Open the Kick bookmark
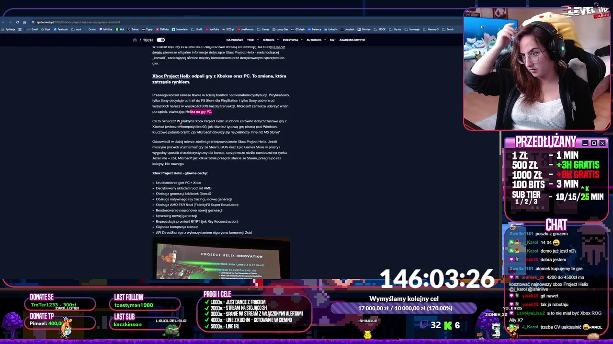 120,29
